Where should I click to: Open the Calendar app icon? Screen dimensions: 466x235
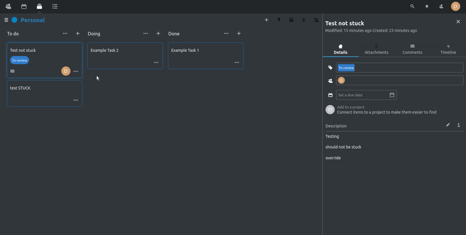pos(24,6)
